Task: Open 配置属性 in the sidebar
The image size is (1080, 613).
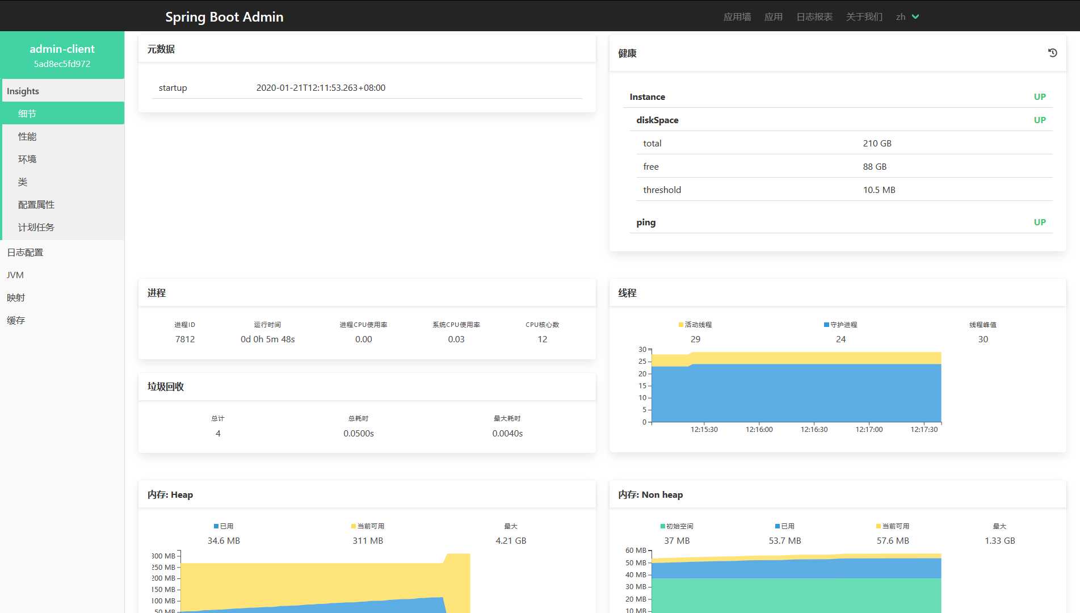Action: (x=62, y=204)
